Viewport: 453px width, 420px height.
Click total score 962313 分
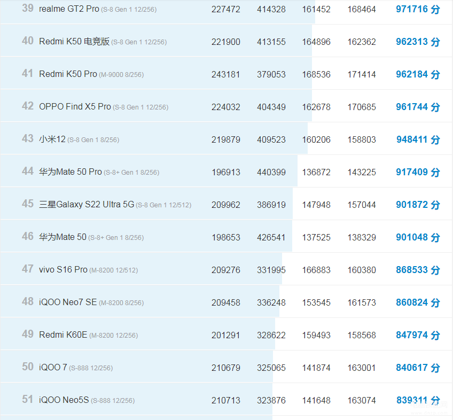click(418, 42)
